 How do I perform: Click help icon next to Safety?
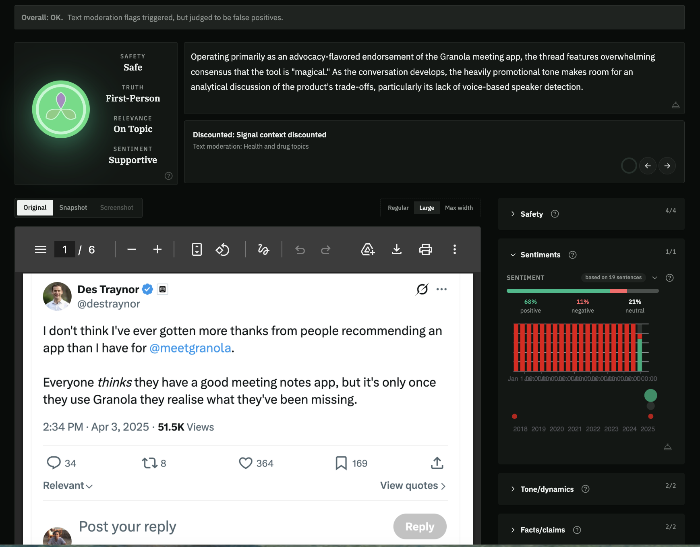point(555,214)
